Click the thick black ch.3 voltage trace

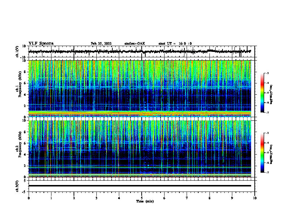pos(140,186)
